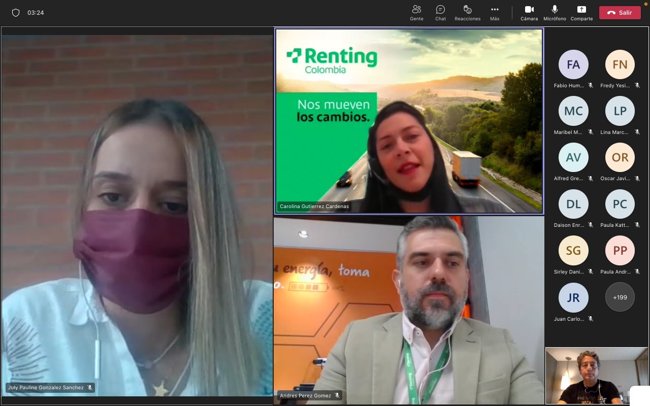Click the shield security icon

click(x=16, y=13)
